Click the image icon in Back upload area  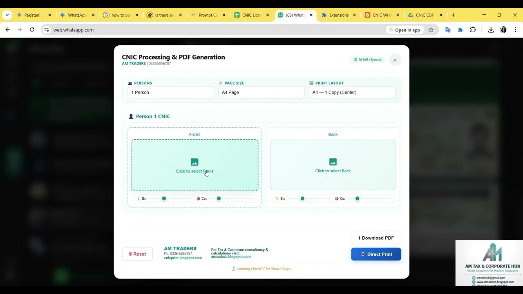click(333, 162)
